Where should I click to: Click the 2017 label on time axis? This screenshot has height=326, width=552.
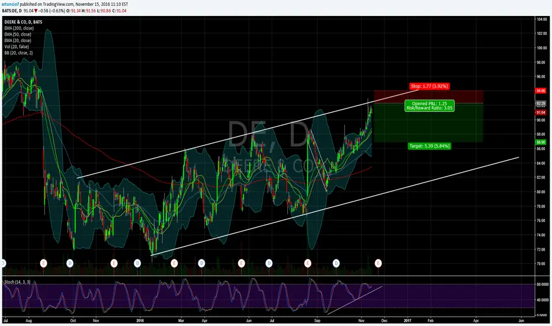(407, 321)
